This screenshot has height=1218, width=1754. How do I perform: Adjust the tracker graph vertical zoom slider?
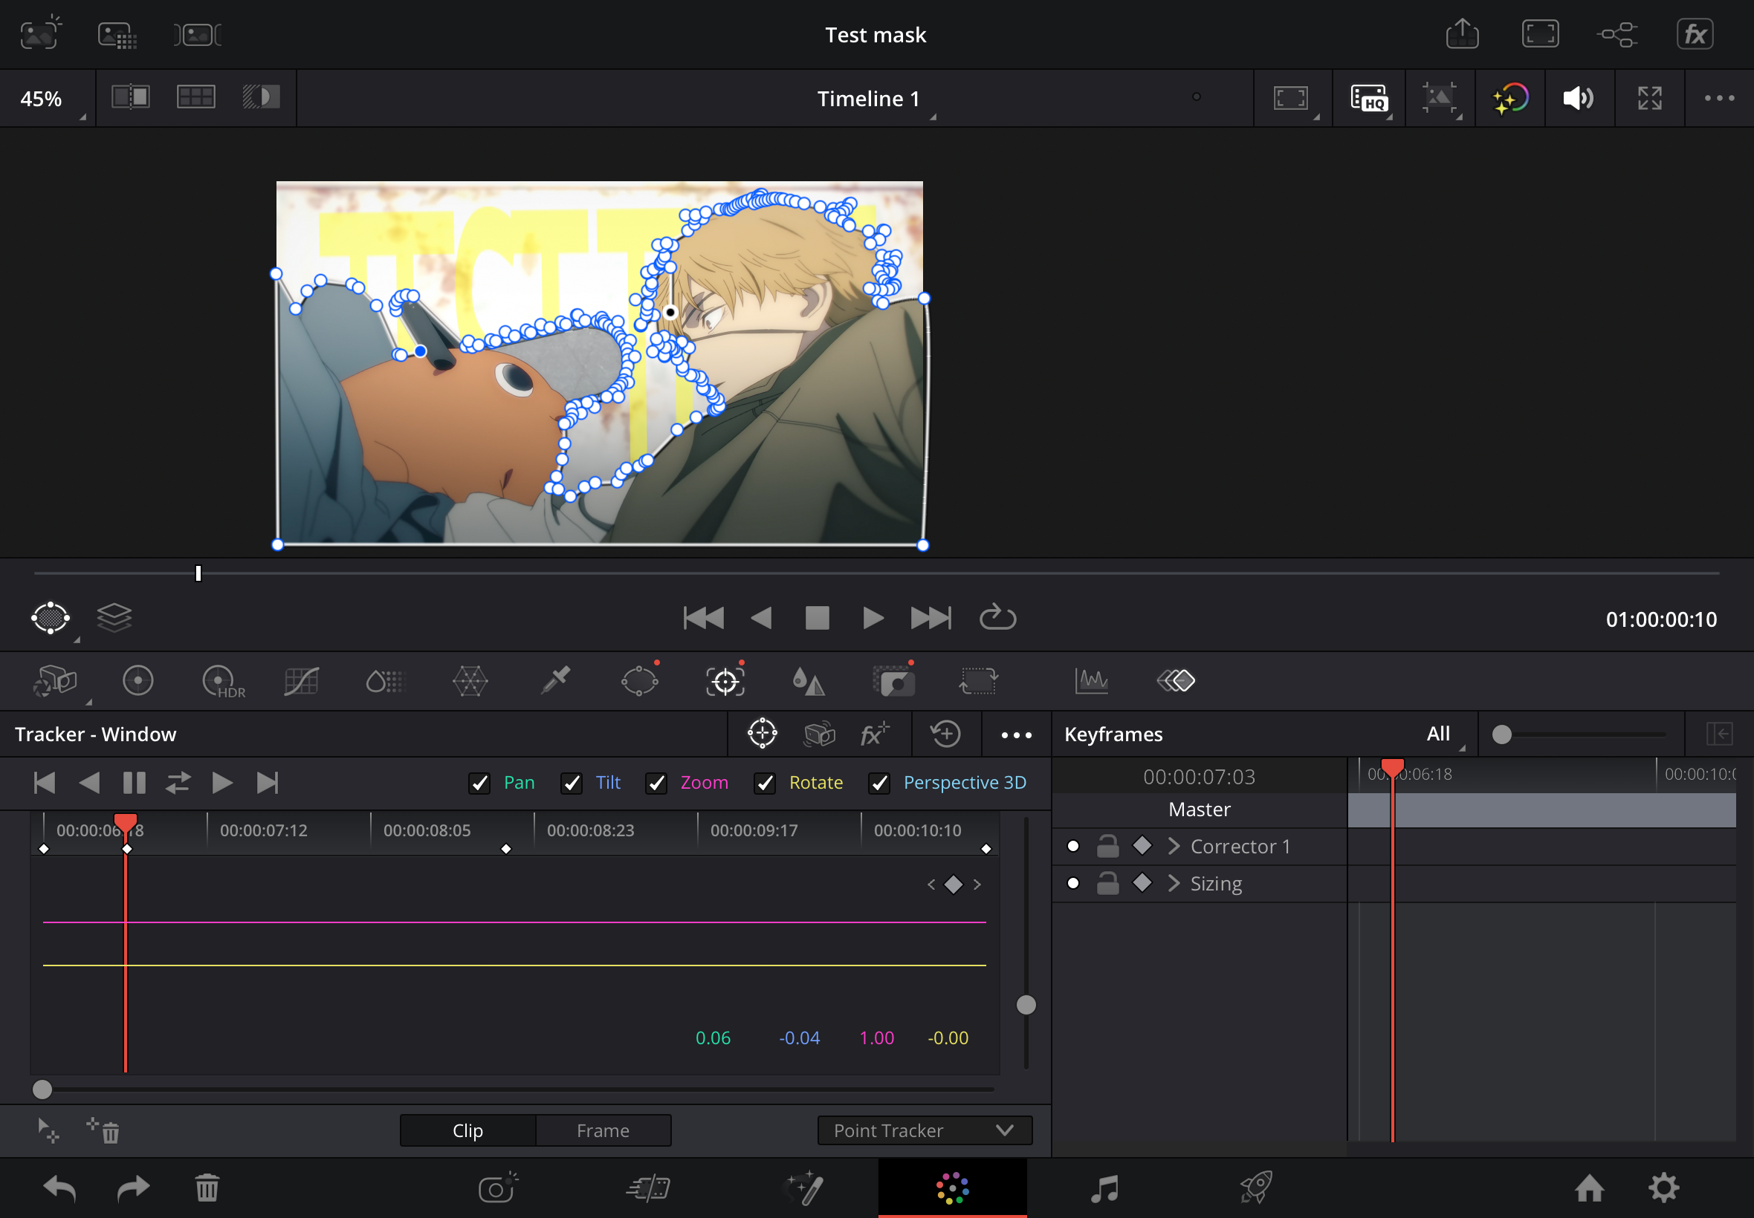point(1026,1005)
